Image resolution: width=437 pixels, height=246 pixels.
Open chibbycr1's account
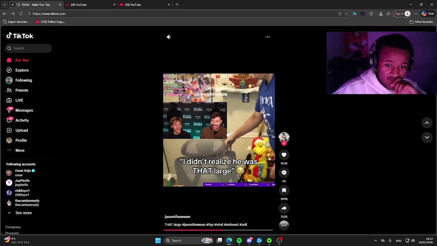tap(18, 193)
